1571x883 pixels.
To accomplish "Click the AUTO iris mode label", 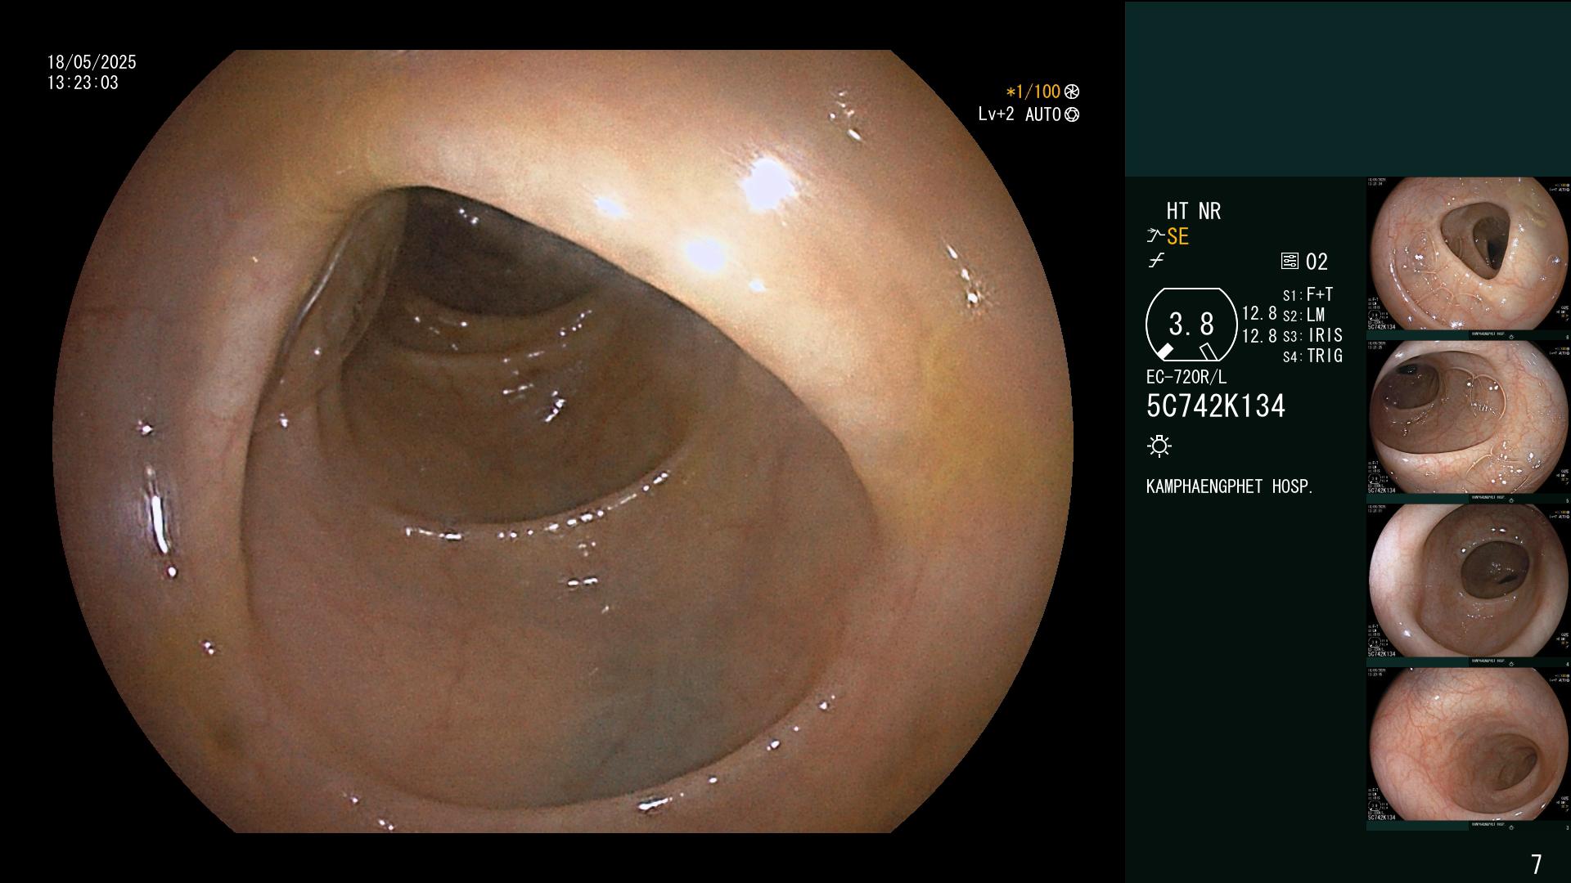I will [x=1043, y=115].
